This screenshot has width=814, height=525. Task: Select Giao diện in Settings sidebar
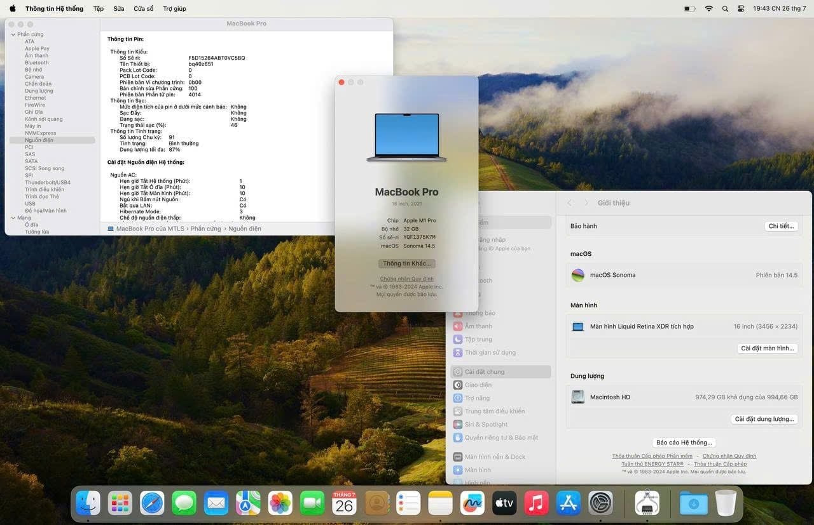pyautogui.click(x=500, y=385)
